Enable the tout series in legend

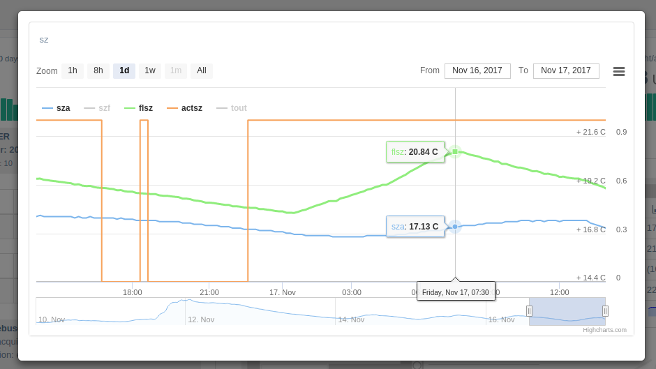pos(232,108)
